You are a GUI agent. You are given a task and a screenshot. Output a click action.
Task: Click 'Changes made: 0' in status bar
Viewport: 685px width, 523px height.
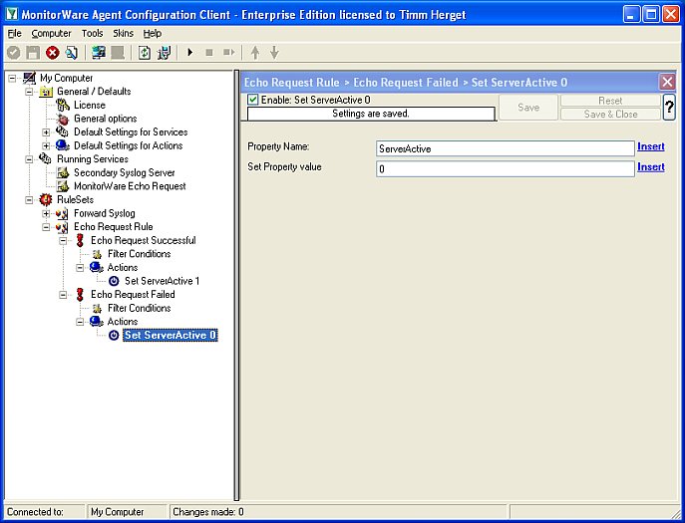[208, 512]
